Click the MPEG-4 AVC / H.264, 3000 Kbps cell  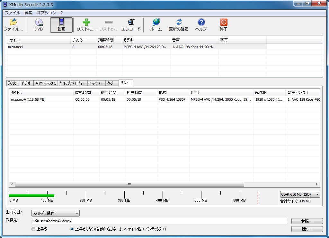[x=221, y=99]
